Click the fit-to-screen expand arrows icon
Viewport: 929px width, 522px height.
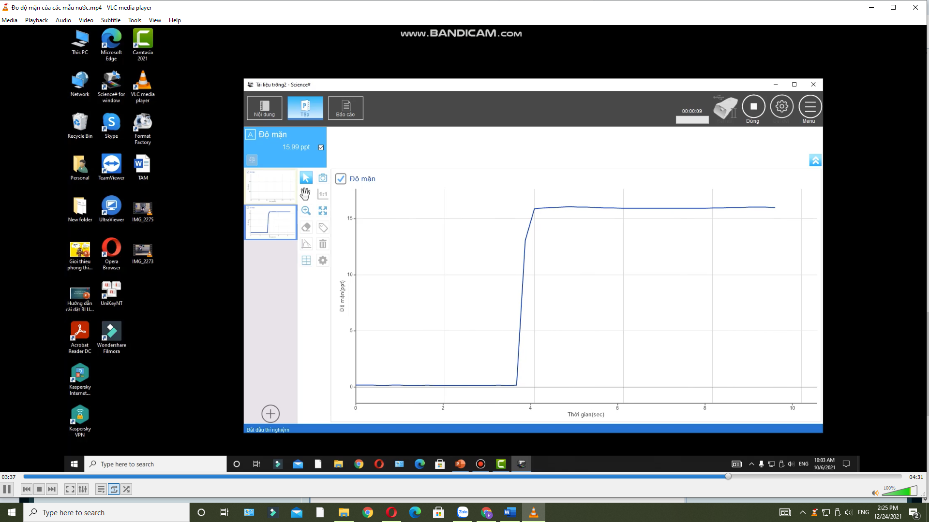coord(323,211)
